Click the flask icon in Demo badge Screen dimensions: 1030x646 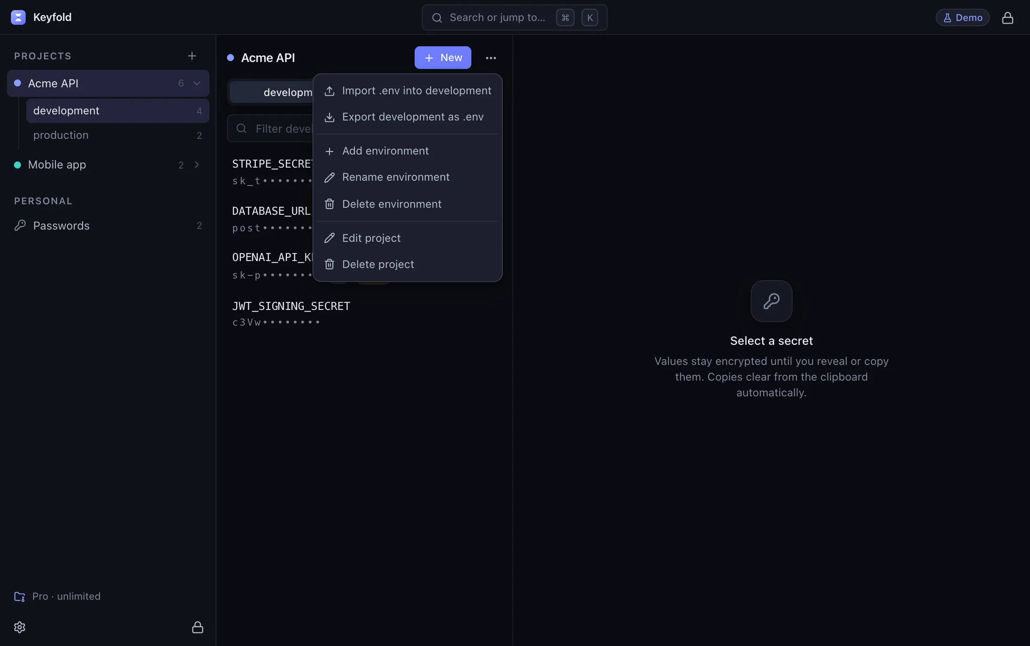[947, 18]
